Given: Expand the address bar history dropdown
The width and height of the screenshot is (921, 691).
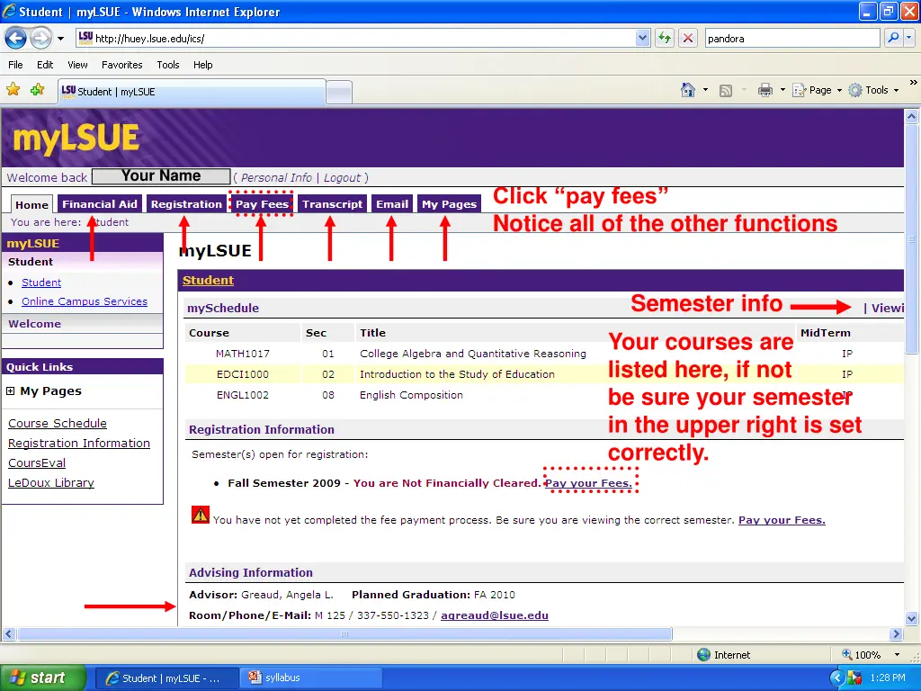Looking at the screenshot, I should [x=642, y=39].
